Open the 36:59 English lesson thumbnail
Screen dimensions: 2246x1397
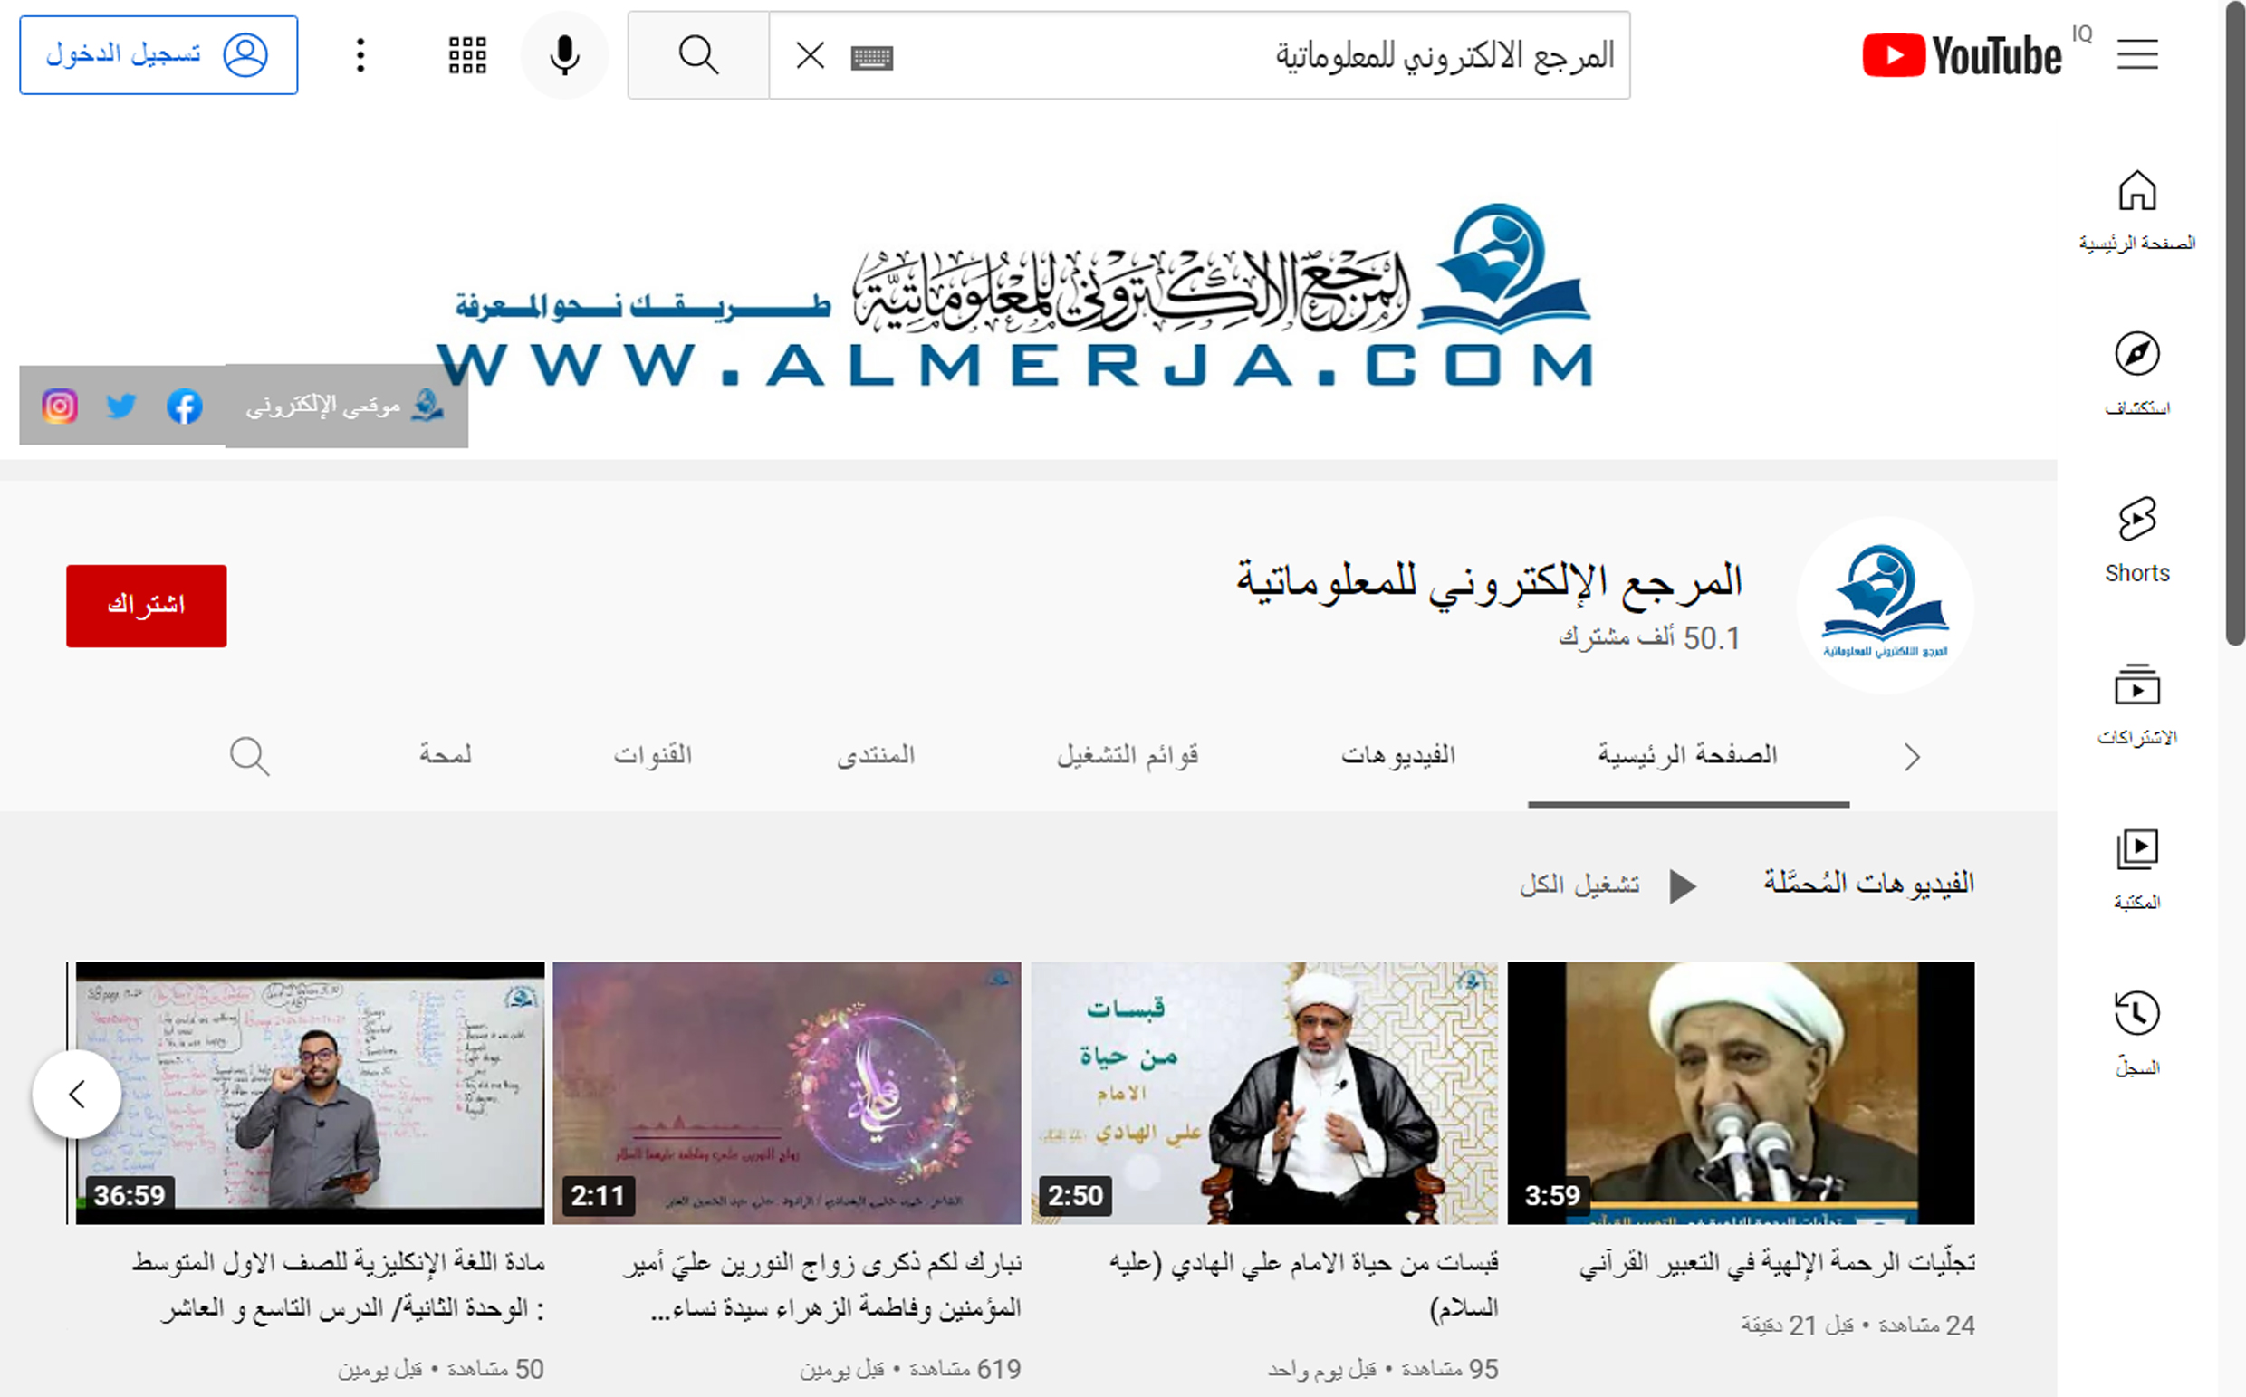(x=310, y=1093)
